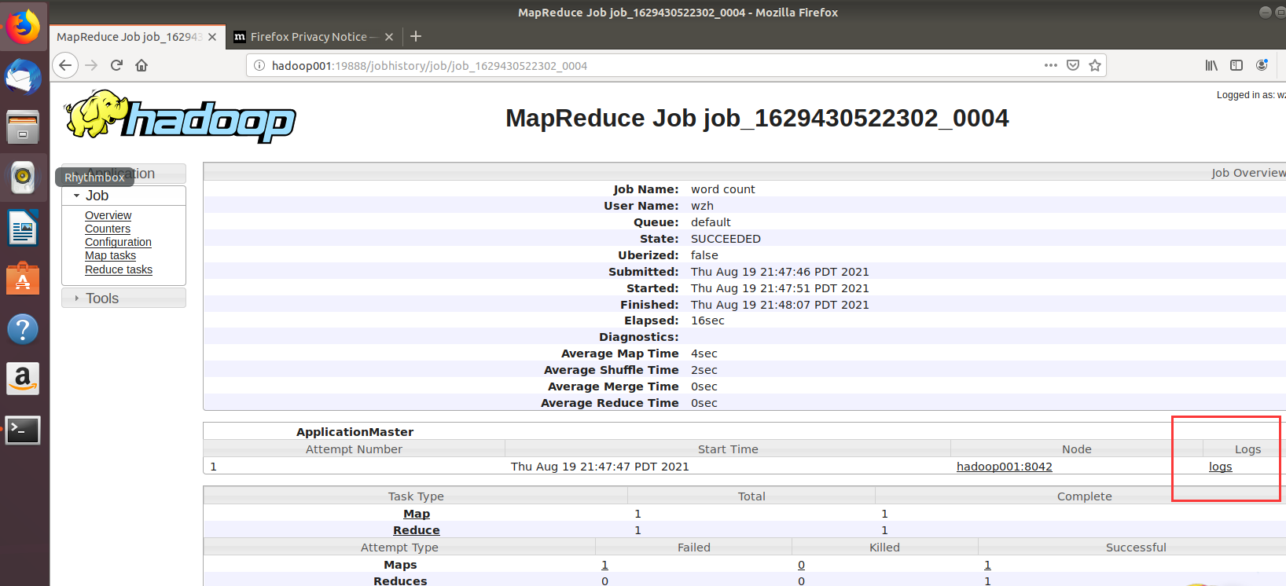
Task: Save page to Pocket
Action: [x=1073, y=65]
